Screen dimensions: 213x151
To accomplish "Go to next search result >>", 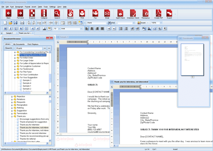I will click(49, 48).
